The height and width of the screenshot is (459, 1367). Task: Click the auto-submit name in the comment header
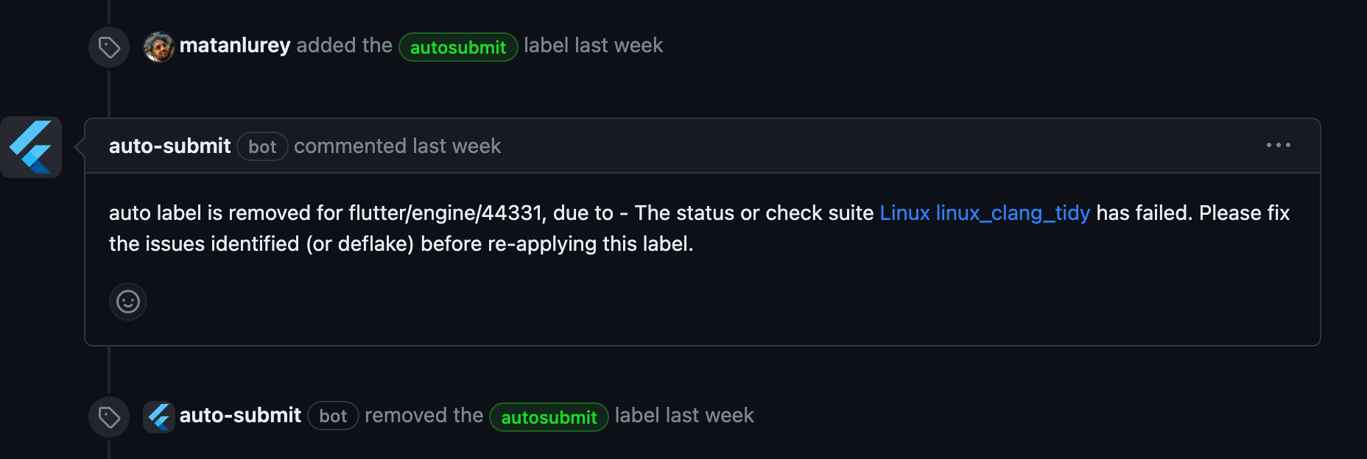170,146
